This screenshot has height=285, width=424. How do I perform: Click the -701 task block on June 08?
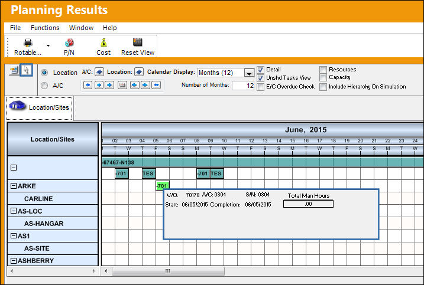[203, 173]
